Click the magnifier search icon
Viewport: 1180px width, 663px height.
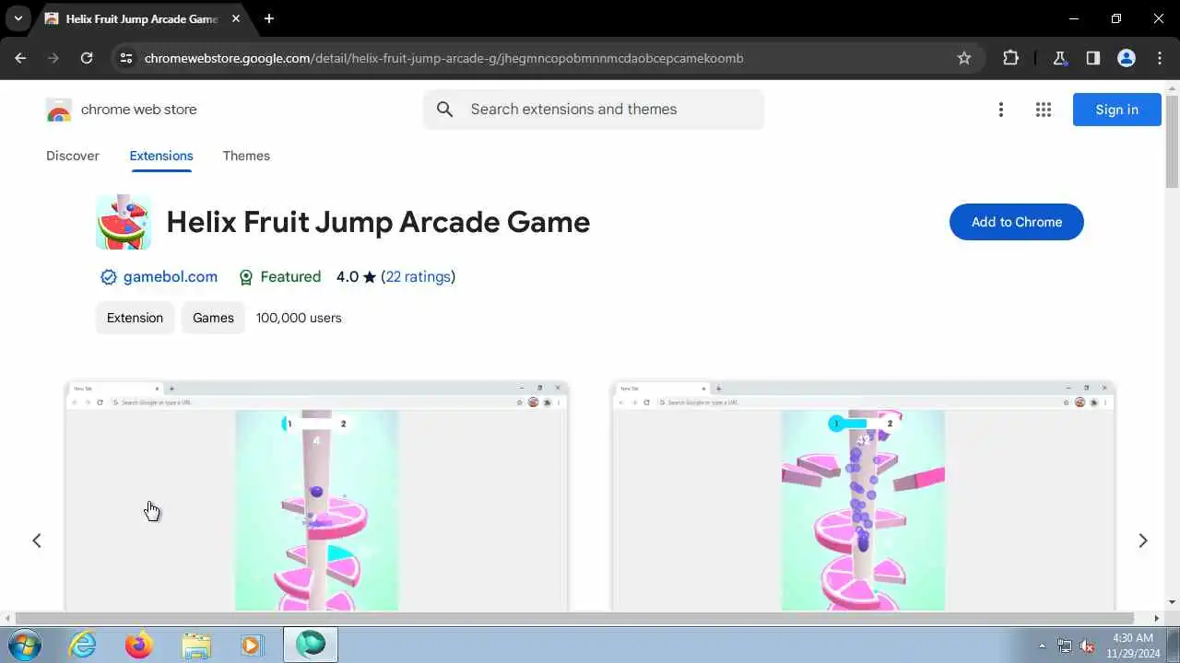[445, 110]
